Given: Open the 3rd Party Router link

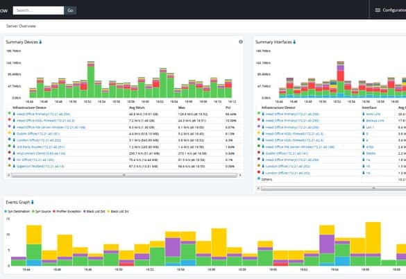Looking at the screenshot, I should click(x=41, y=147).
